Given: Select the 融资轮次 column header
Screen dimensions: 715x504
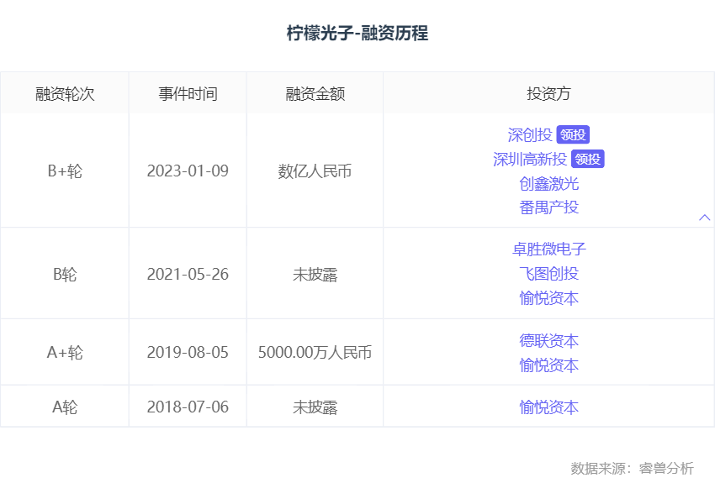Looking at the screenshot, I should point(65,94).
